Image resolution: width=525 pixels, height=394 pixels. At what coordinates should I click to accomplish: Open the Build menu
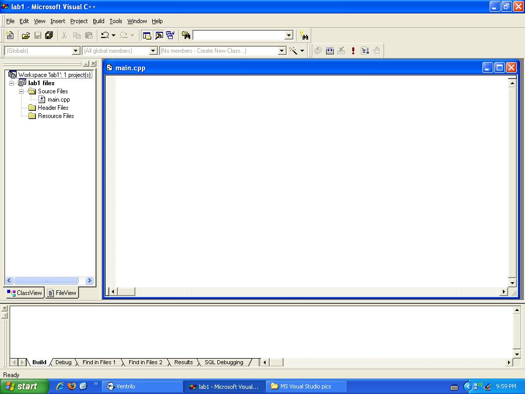98,21
